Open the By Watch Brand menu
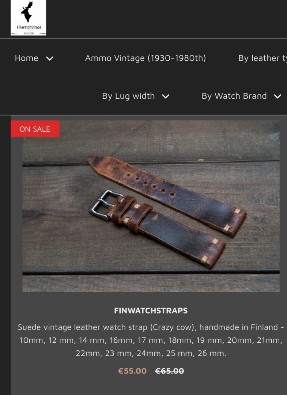Viewport: 287px width, 395px height. (234, 96)
